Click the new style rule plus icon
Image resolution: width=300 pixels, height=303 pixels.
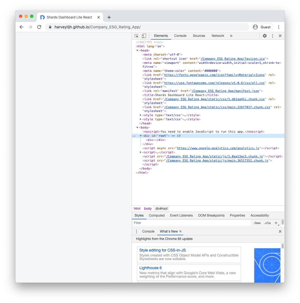tap(276, 223)
